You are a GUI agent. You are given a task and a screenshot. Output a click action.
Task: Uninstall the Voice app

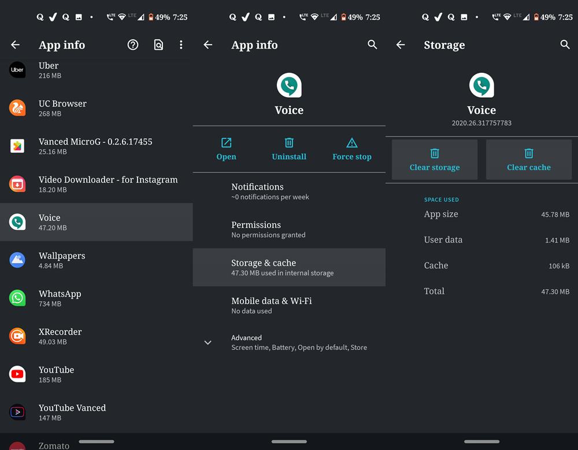pos(289,149)
